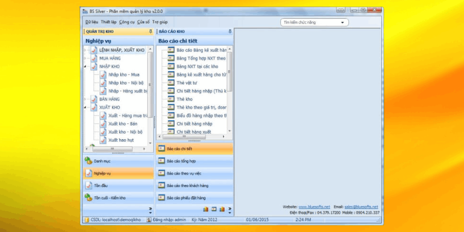
Task: Click the Tồn đầu document icon
Action: [x=88, y=186]
